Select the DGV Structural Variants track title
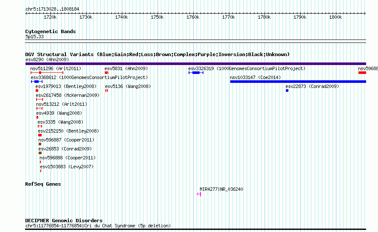378x232 pixels. 158,54
